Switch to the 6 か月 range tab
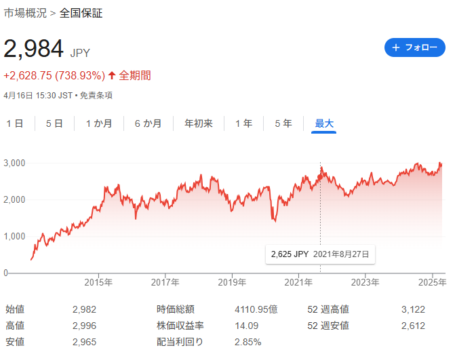 click(x=148, y=123)
